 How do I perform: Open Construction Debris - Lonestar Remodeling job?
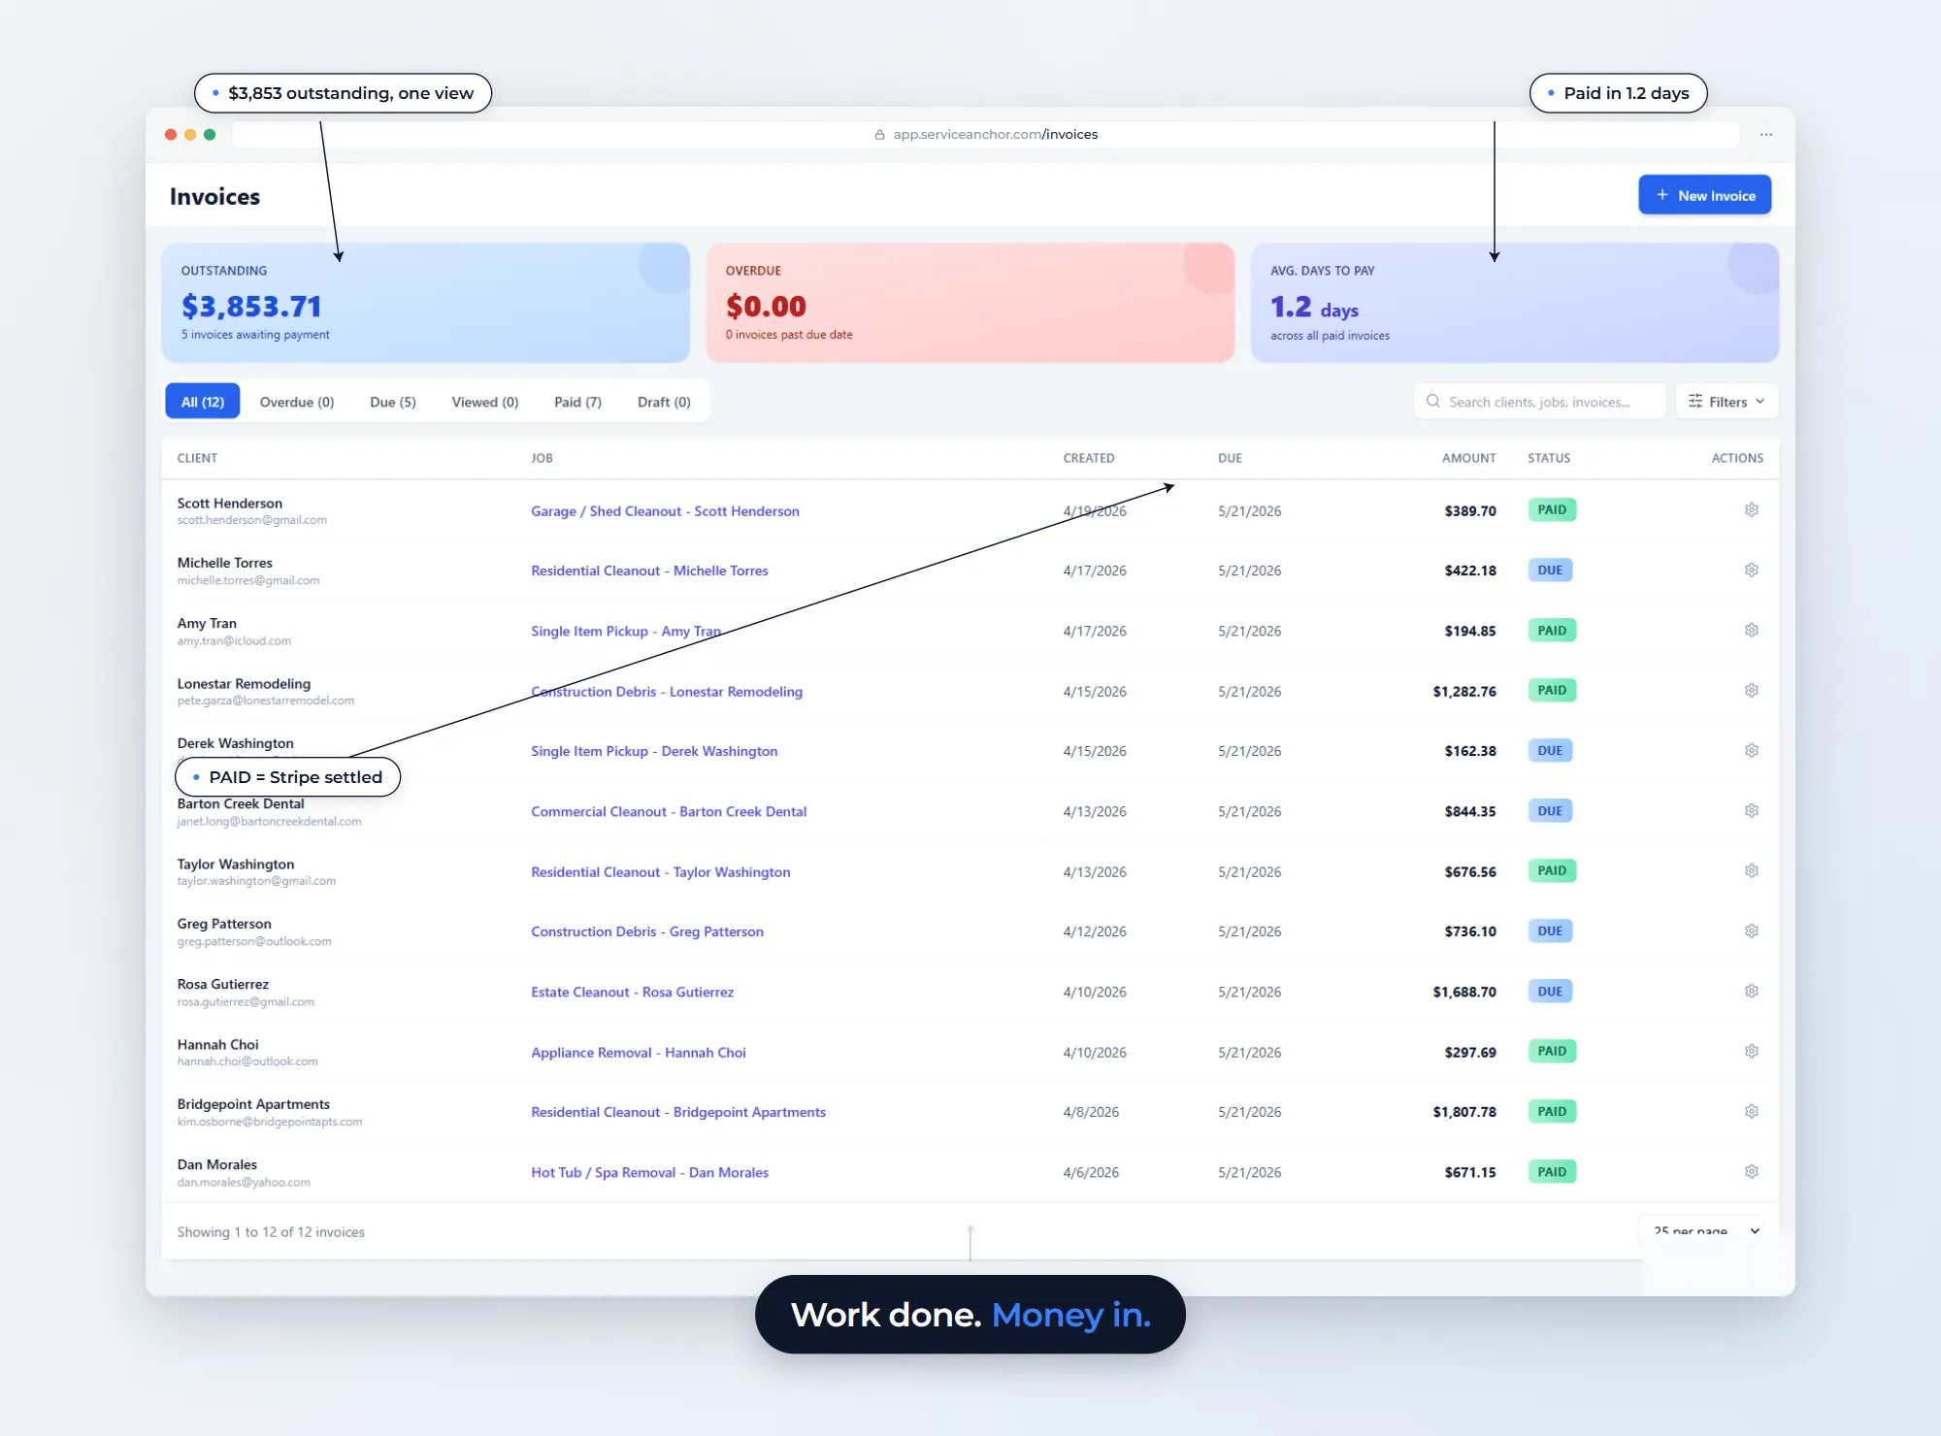tap(667, 692)
